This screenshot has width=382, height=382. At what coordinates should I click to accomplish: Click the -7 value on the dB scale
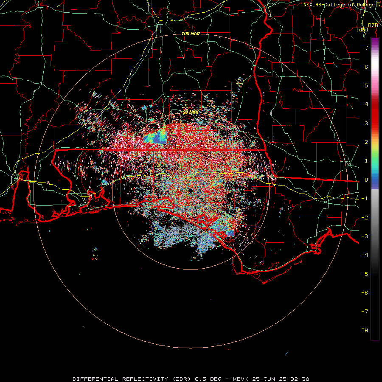click(x=365, y=312)
